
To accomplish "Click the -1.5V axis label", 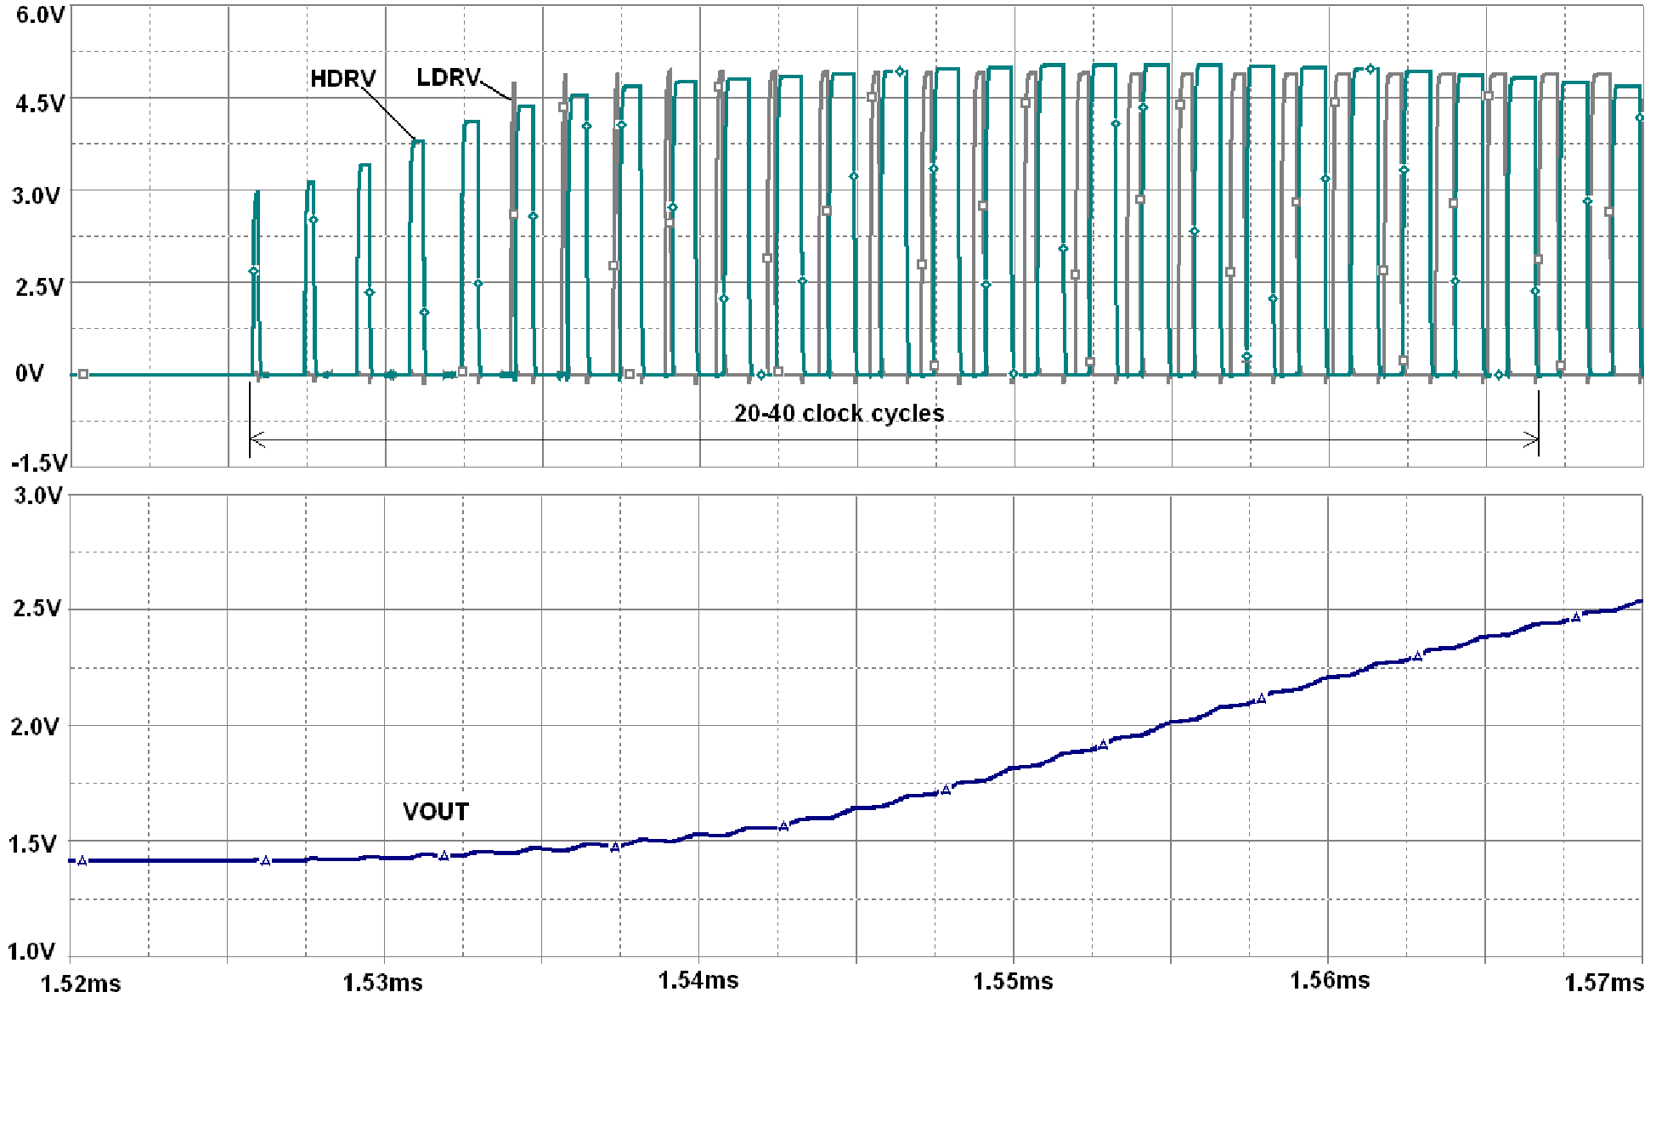I will [39, 463].
